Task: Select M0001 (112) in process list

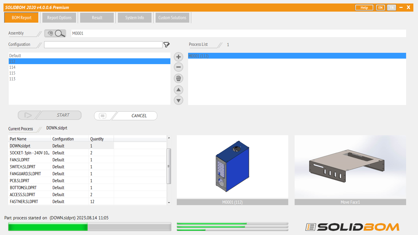Action: [297, 56]
